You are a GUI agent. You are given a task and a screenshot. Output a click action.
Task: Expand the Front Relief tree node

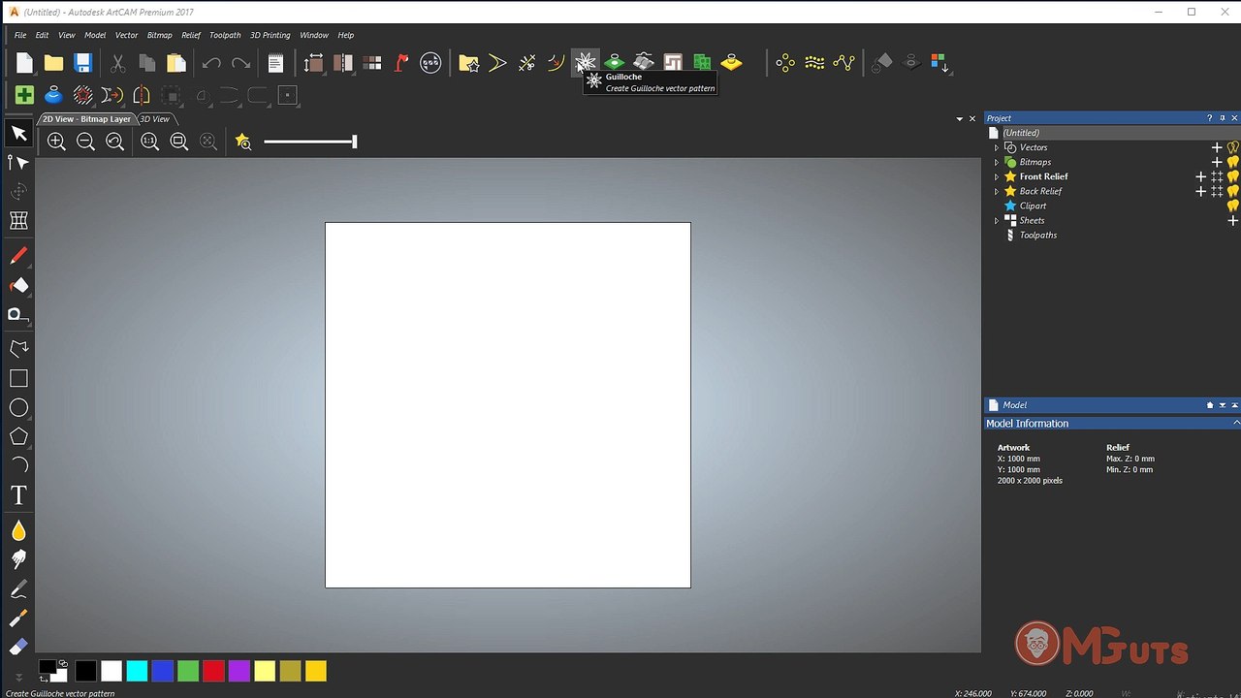point(997,176)
